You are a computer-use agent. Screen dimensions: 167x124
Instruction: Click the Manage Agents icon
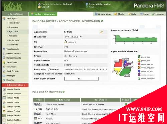pyautogui.click(x=4, y=89)
